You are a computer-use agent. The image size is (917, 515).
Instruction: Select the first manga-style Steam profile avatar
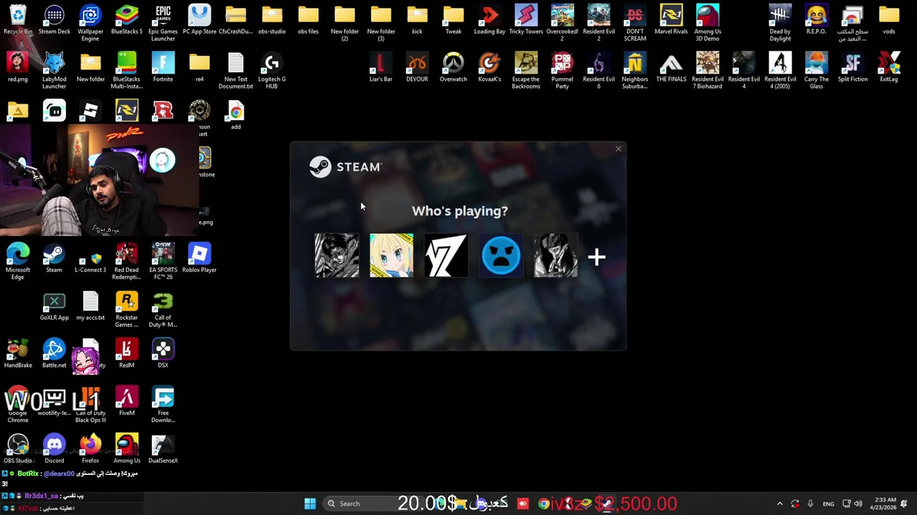(337, 255)
